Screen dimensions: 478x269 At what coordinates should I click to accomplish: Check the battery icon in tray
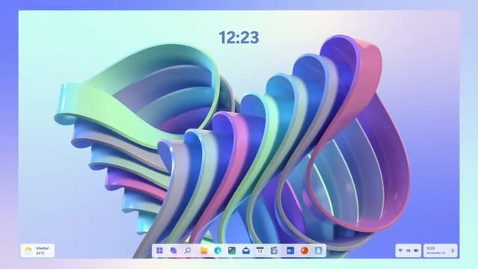[416, 250]
